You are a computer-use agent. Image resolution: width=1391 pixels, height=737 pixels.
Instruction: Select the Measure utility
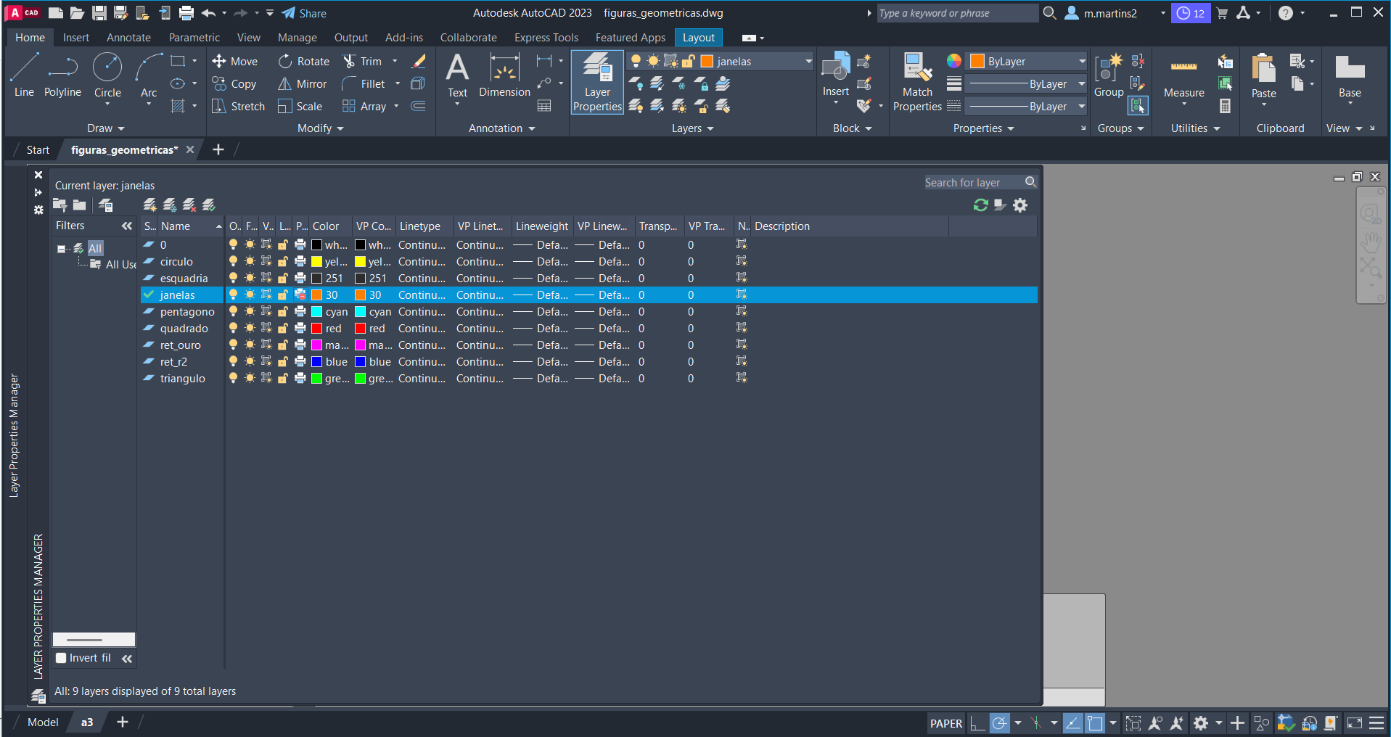1183,75
